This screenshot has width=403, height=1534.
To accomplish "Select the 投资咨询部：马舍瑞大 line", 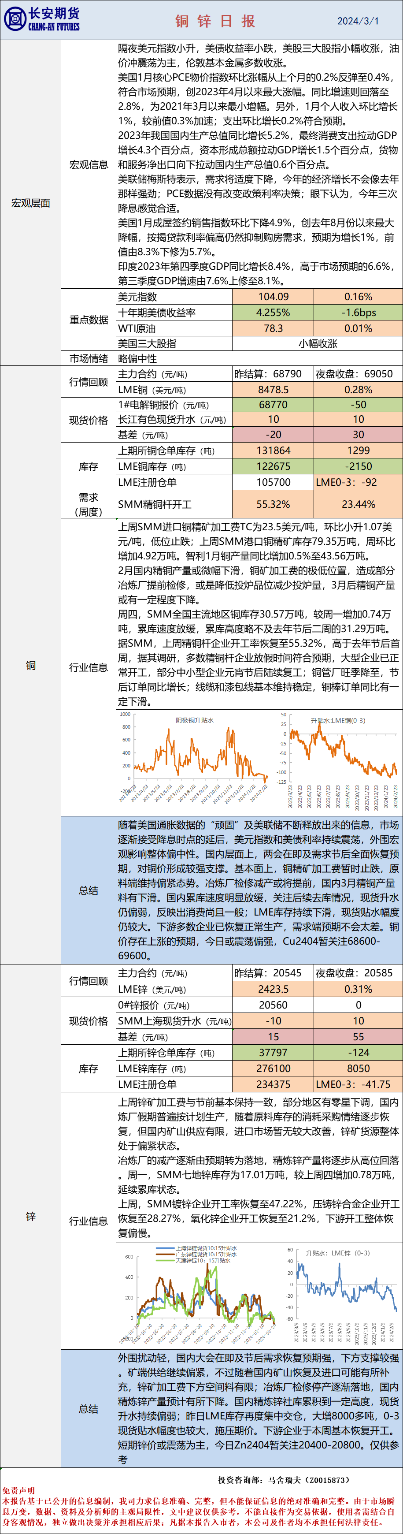I will [x=284, y=1480].
